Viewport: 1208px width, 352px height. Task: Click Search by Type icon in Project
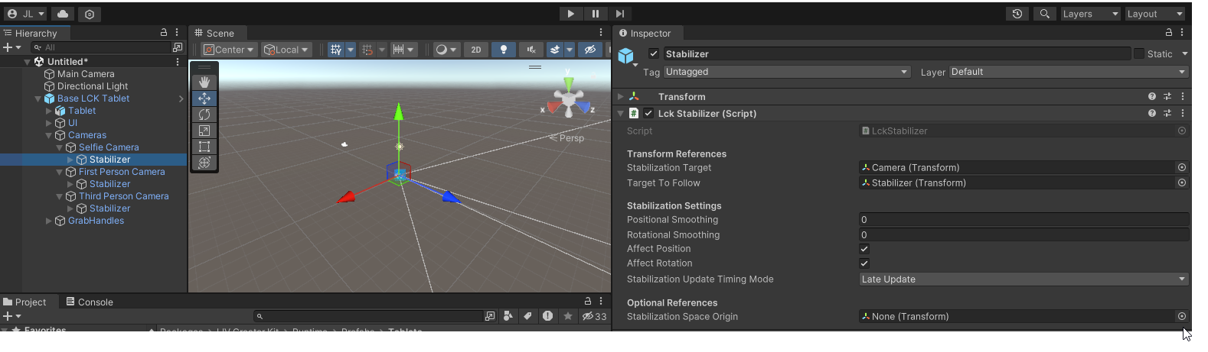click(x=508, y=316)
